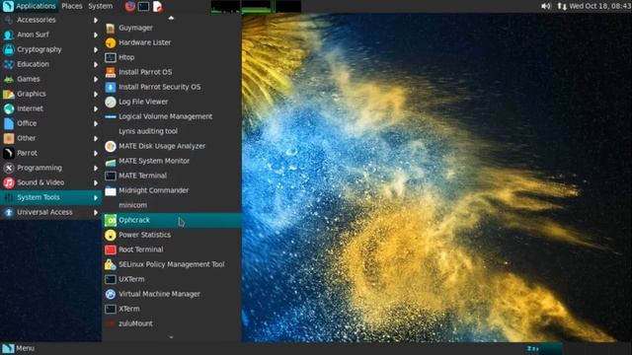This screenshot has height=355, width=632.
Task: Click the Htop icon
Action: point(110,57)
